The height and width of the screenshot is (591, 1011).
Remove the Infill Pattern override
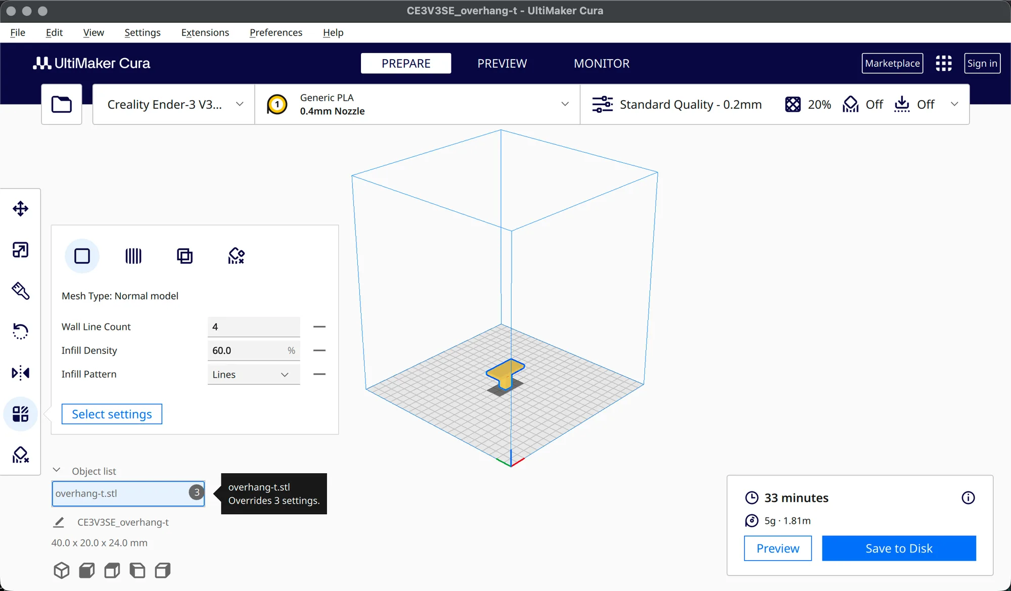tap(319, 374)
